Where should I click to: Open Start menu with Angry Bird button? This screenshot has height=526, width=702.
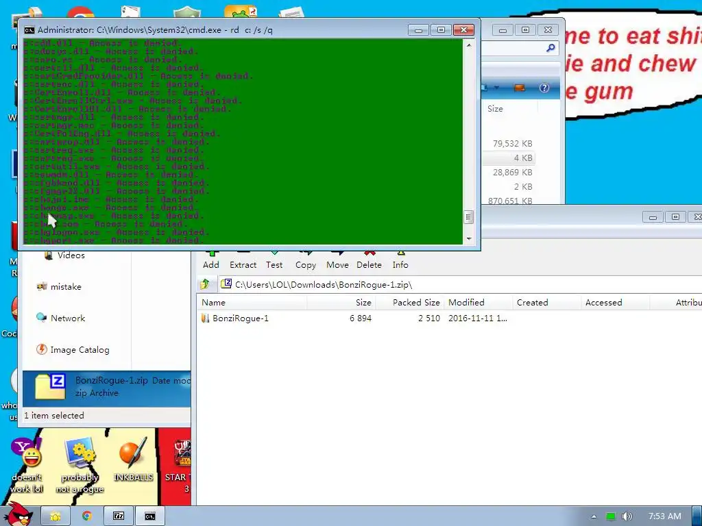[x=19, y=514]
